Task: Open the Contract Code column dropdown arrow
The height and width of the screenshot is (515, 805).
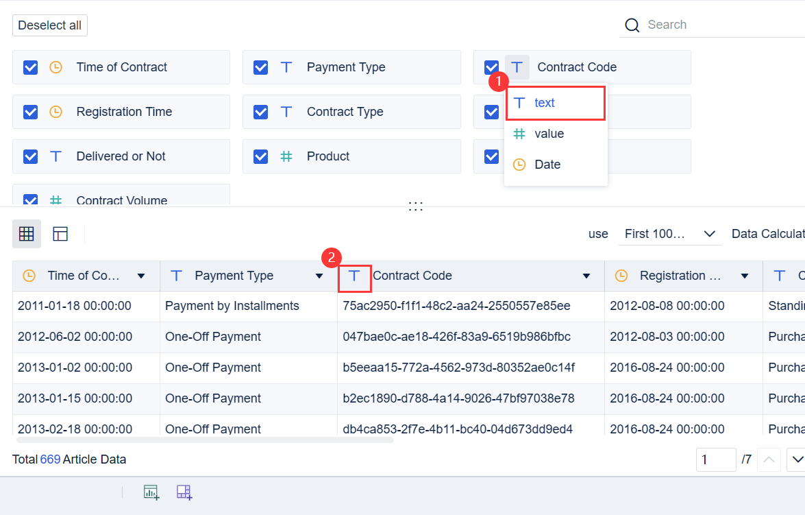Action: coord(586,276)
